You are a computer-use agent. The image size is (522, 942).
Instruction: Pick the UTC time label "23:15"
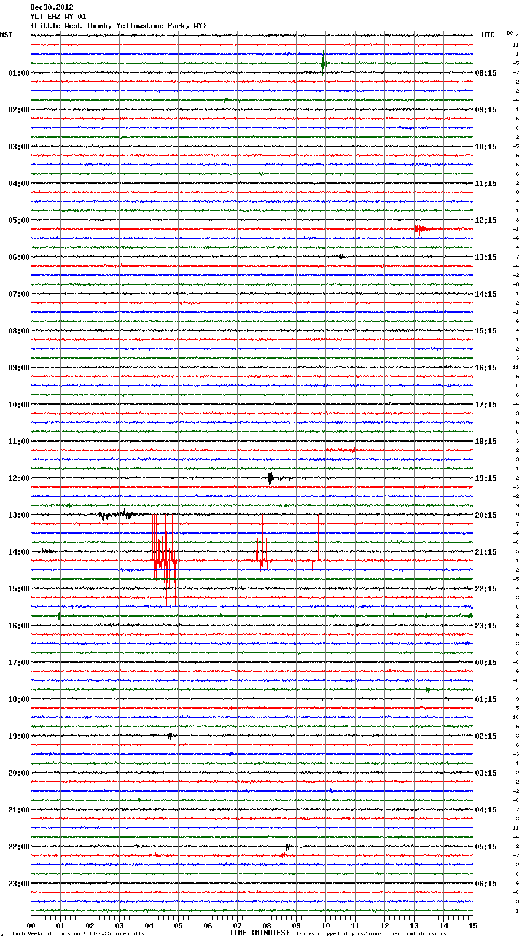(x=486, y=626)
